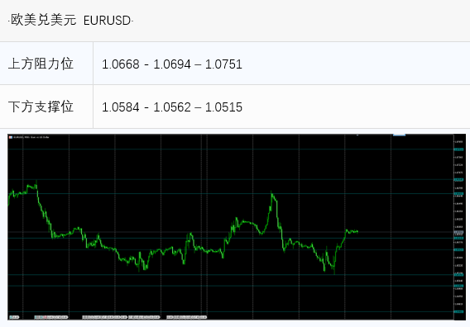470x327 pixels.
Task: Click support value 1.0562
Action: coord(172,107)
